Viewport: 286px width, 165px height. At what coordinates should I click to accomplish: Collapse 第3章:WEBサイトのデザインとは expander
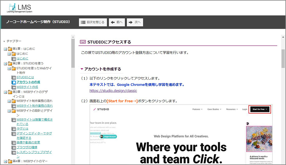pyautogui.click(x=5, y=92)
